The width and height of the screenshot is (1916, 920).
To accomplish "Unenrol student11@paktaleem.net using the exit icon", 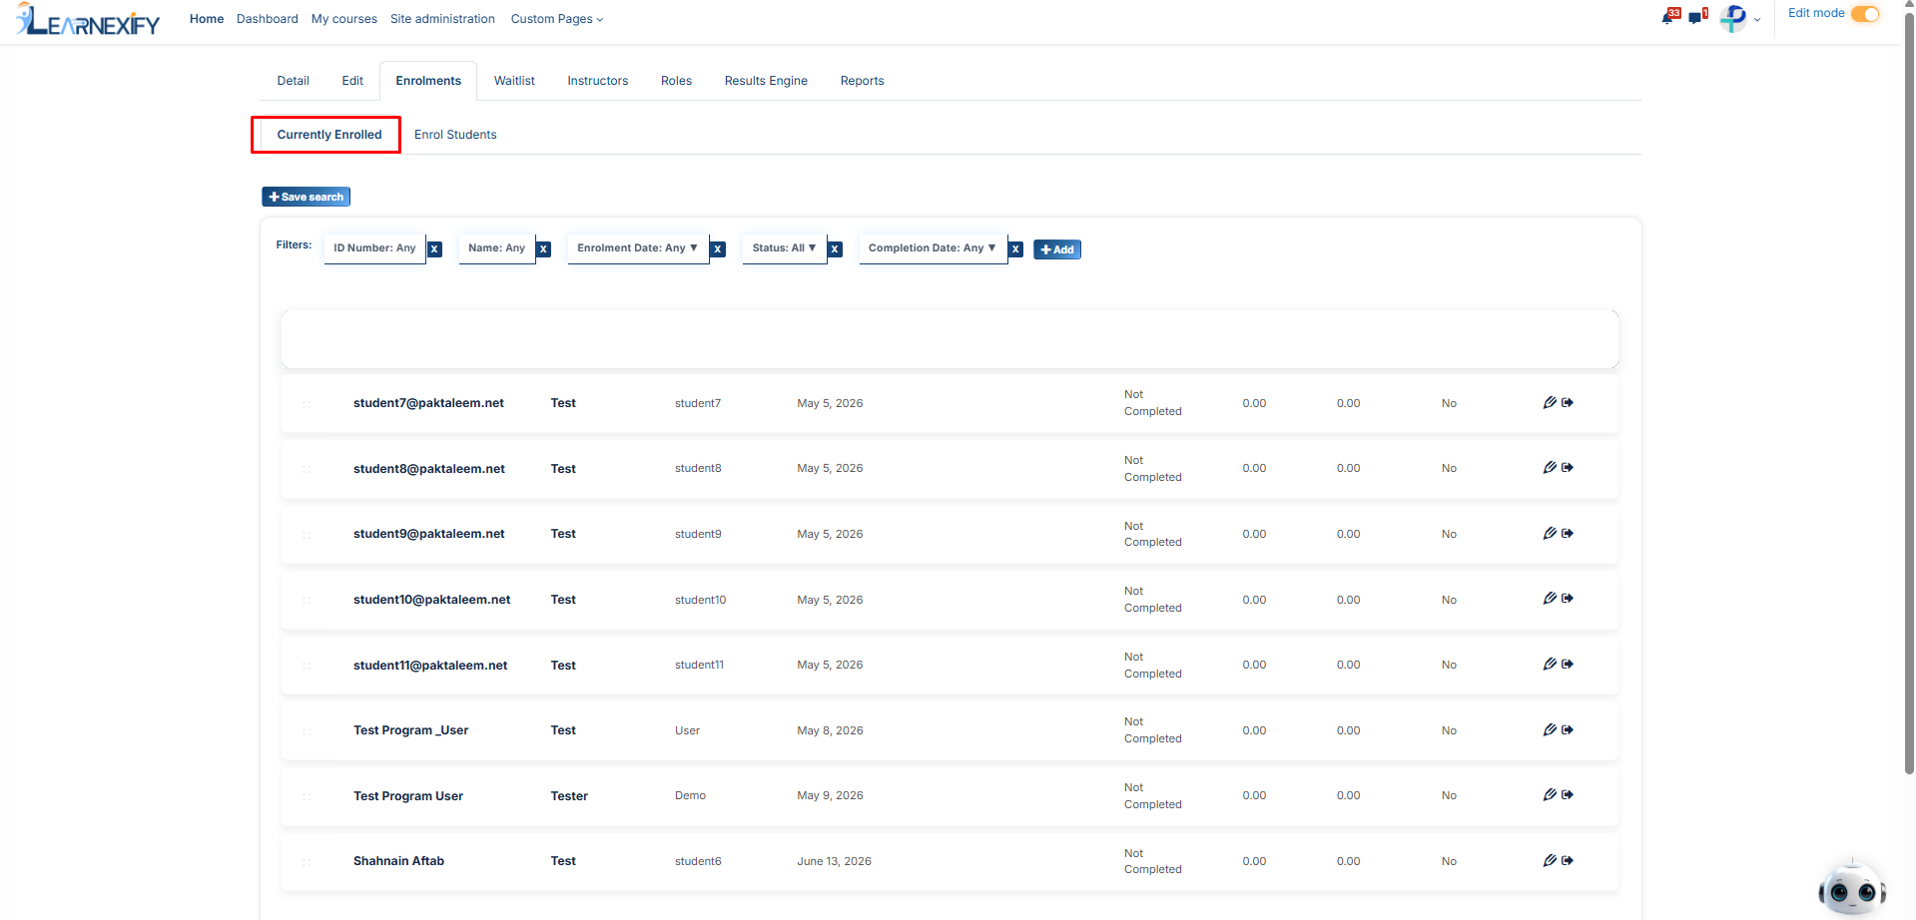I will [x=1568, y=665].
